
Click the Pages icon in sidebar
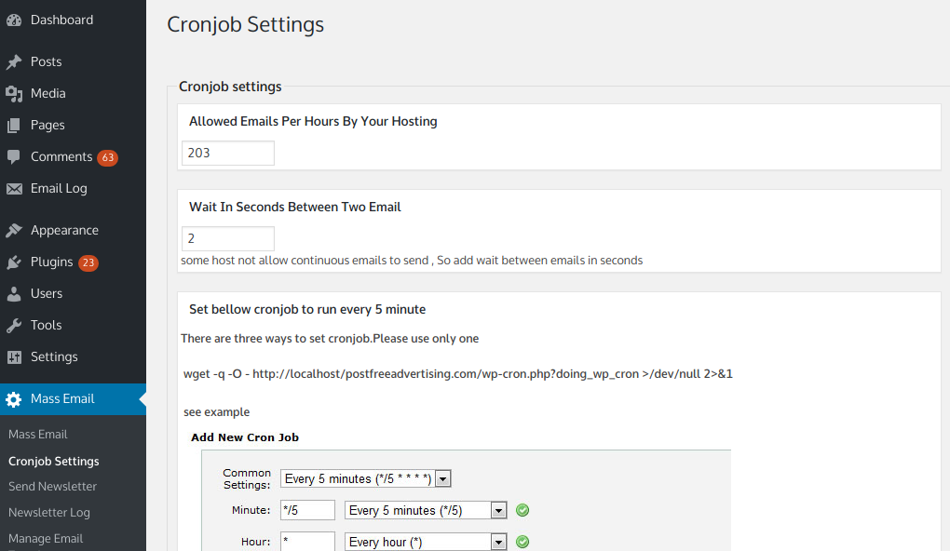pos(14,126)
